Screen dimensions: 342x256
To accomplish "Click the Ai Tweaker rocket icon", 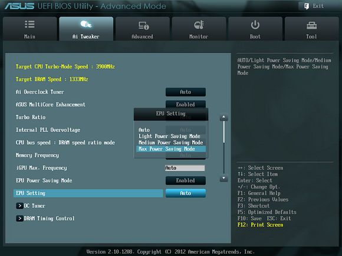I will (x=86, y=24).
